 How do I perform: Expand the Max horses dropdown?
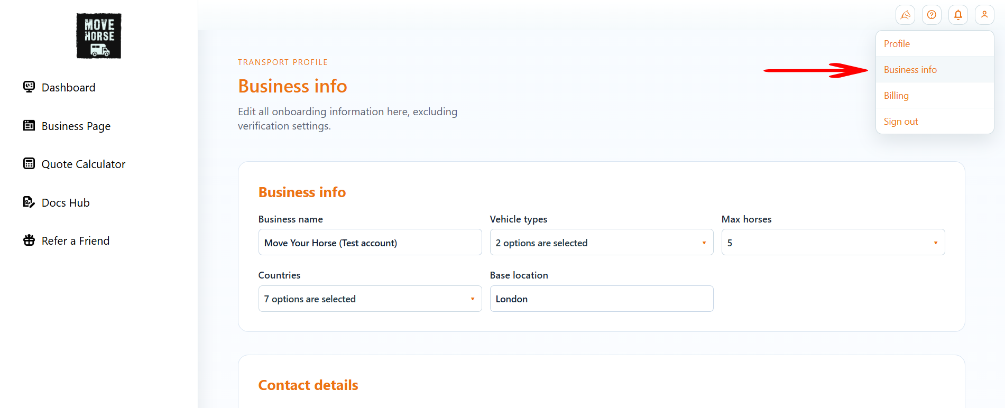click(833, 243)
